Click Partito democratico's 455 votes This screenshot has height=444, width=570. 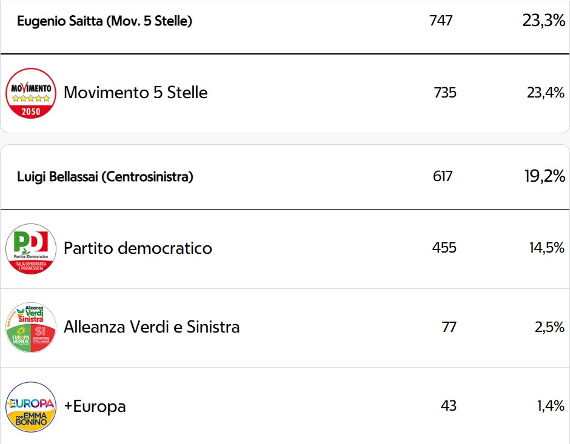(x=444, y=248)
